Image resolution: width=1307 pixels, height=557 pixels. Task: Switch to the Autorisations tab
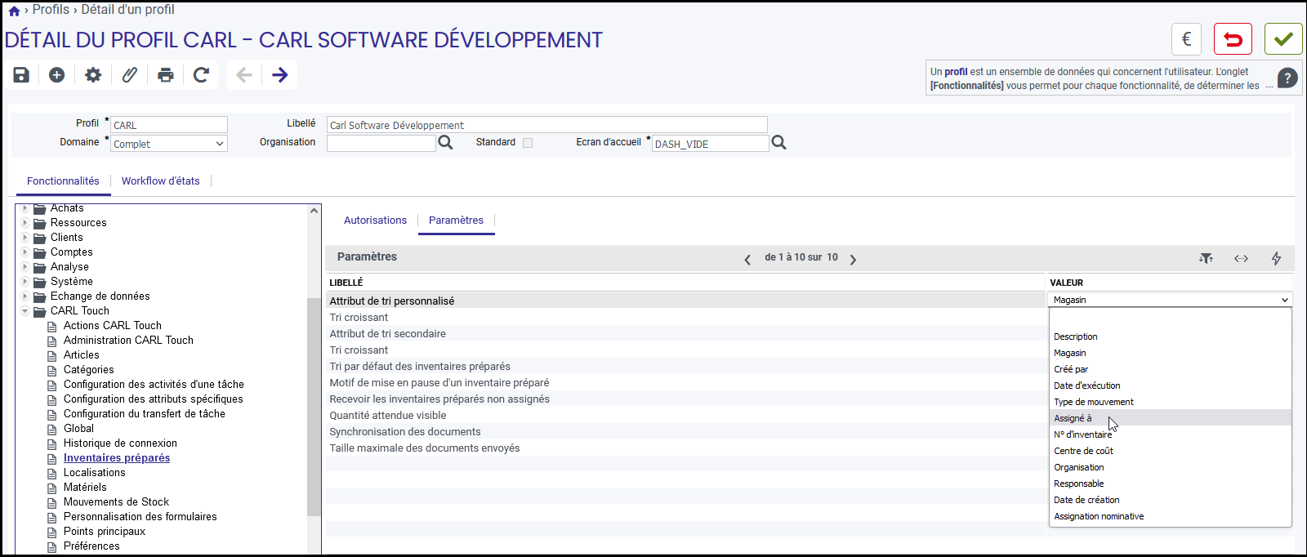point(375,221)
